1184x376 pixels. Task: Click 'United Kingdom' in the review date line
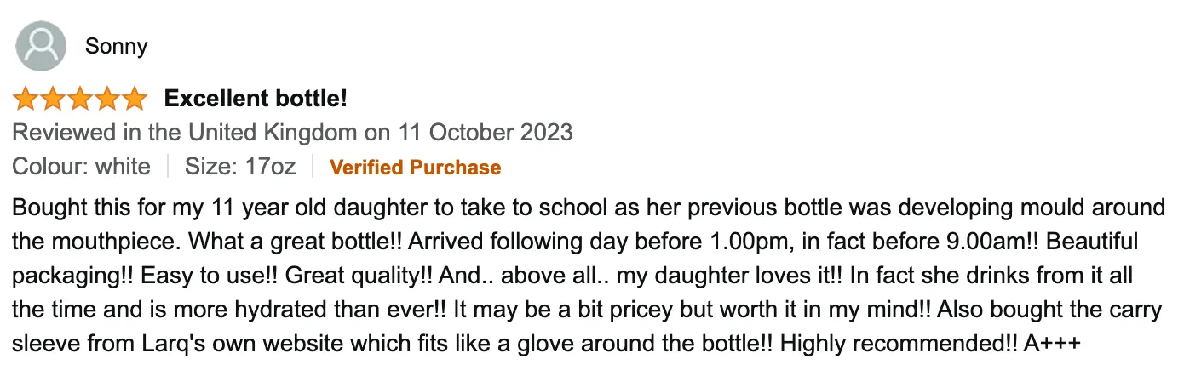(273, 133)
